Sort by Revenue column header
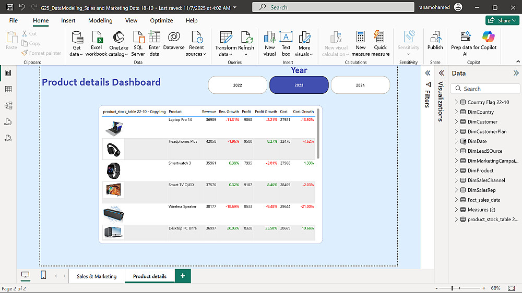 point(209,112)
